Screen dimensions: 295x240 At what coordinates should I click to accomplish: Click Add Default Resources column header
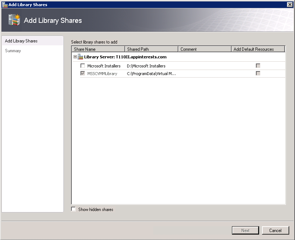tap(258, 49)
